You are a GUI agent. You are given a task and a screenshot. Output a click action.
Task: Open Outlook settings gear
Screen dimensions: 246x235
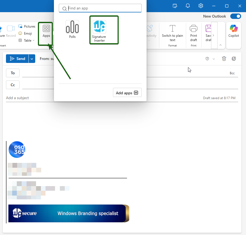201,6
